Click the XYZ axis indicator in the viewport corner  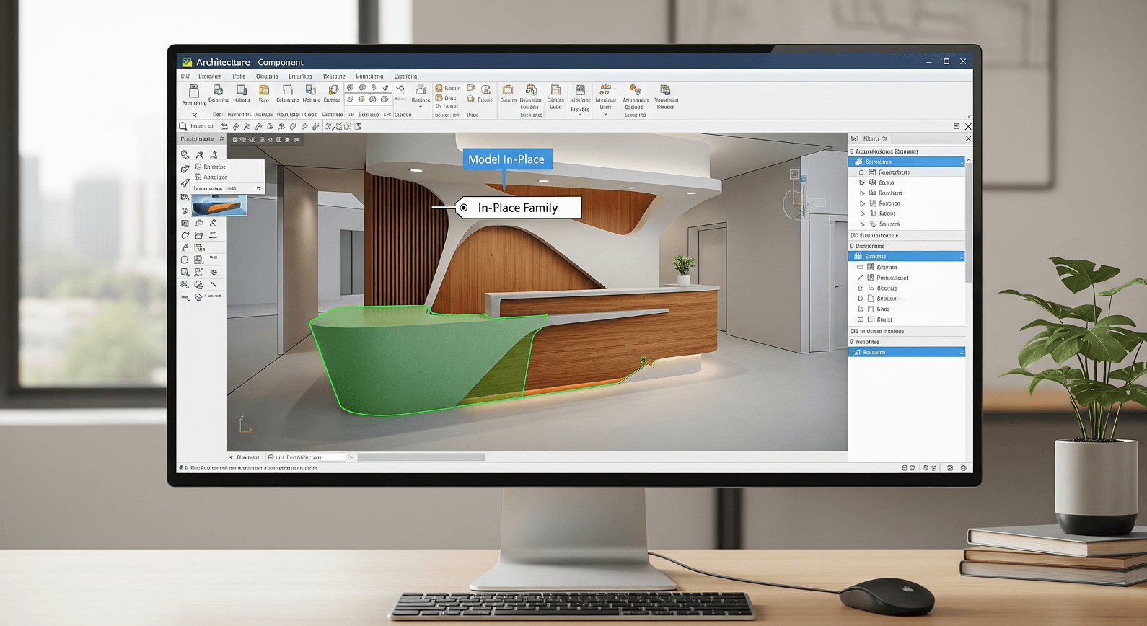click(245, 425)
